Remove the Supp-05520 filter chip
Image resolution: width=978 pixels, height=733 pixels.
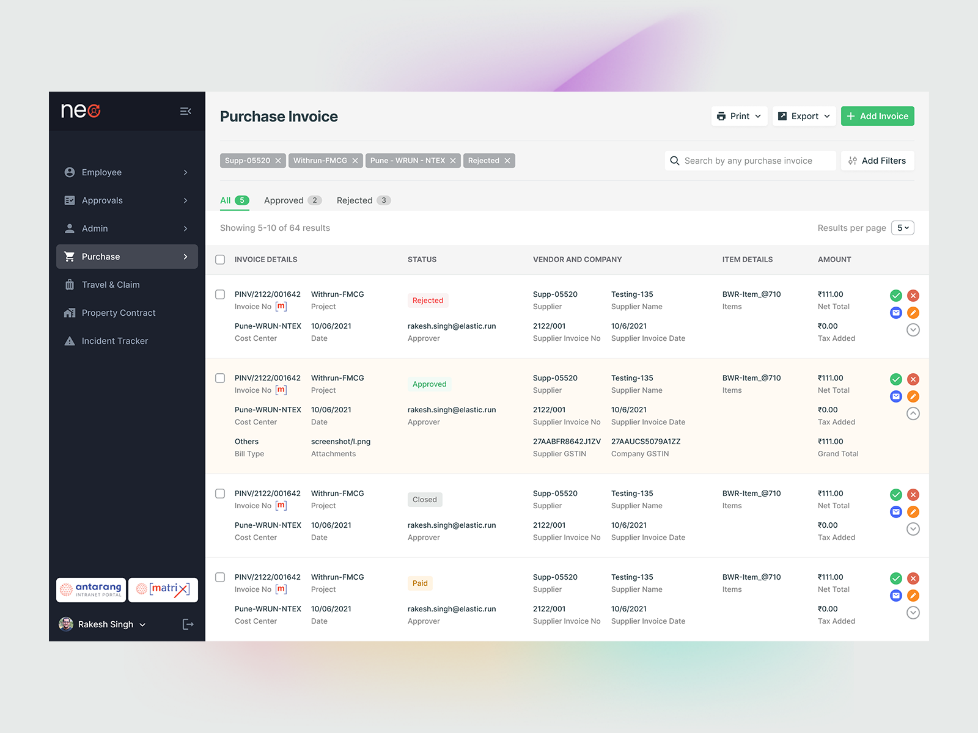[278, 161]
